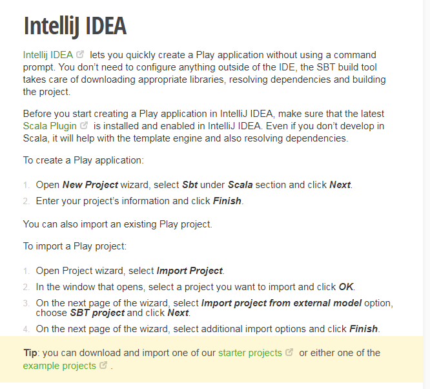Click 'You can also import' sentence

[118, 224]
